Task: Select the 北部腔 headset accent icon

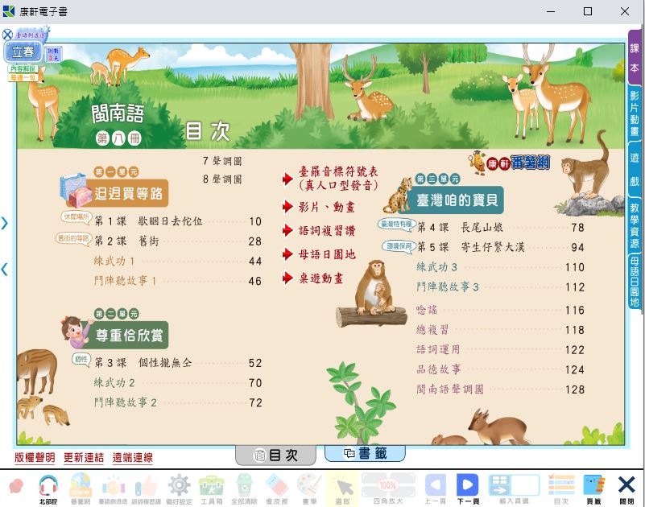Action: tap(48, 489)
